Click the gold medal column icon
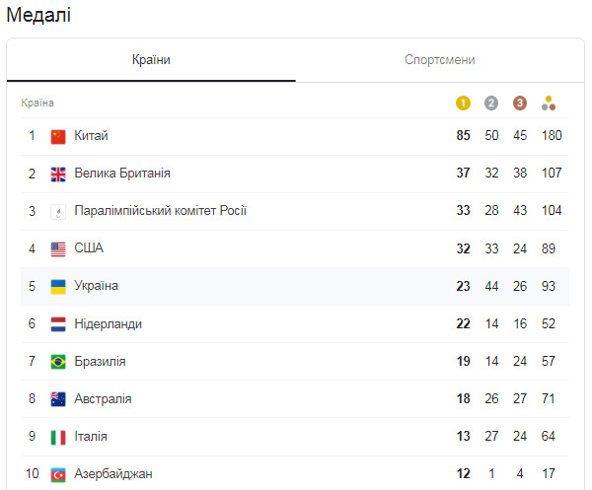This screenshot has height=490, width=592. coord(463,103)
